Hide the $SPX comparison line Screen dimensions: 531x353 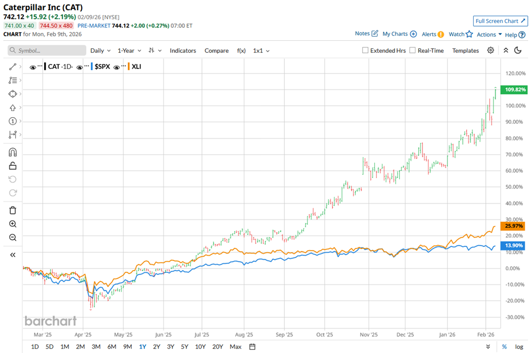coord(80,67)
